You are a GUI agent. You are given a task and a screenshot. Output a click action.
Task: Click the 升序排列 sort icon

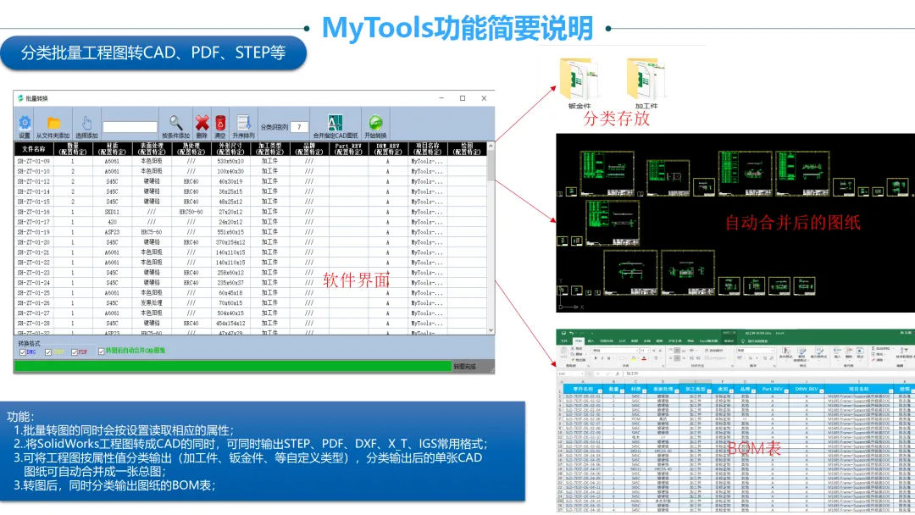[243, 123]
